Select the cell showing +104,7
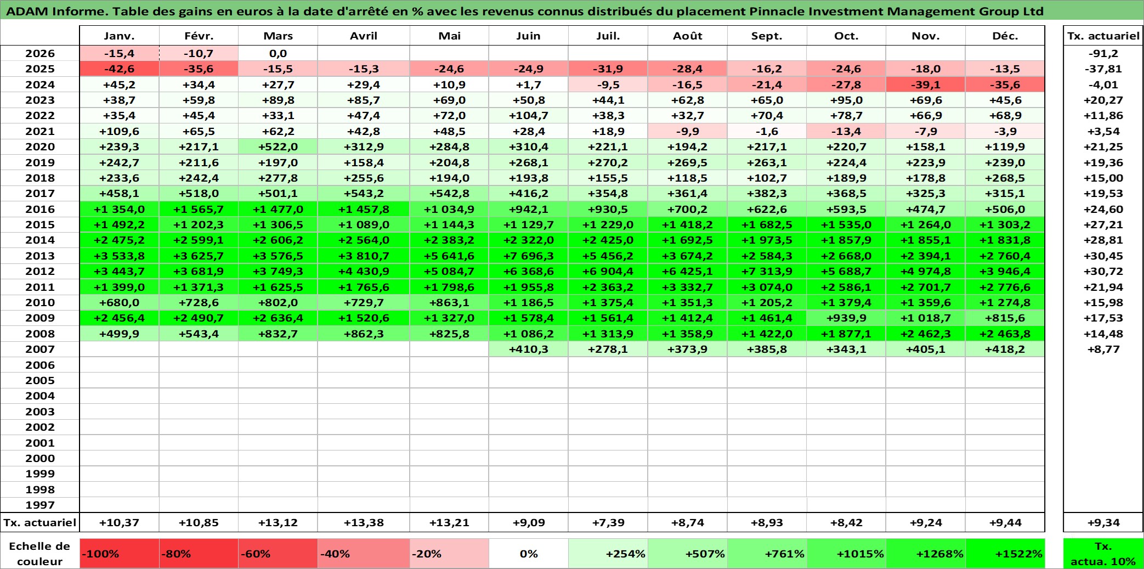The image size is (1144, 569). [x=528, y=115]
